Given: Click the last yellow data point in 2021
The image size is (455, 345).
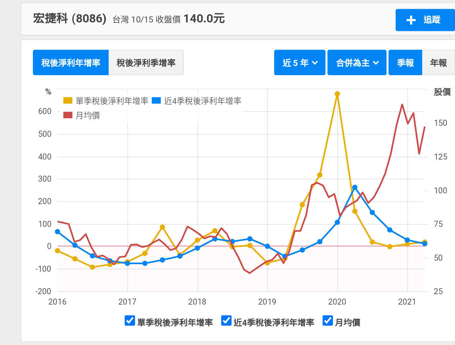Looking at the screenshot, I should [425, 242].
